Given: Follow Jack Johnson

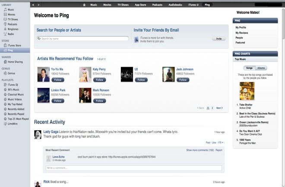Looking at the screenshot, I should click(x=183, y=80).
